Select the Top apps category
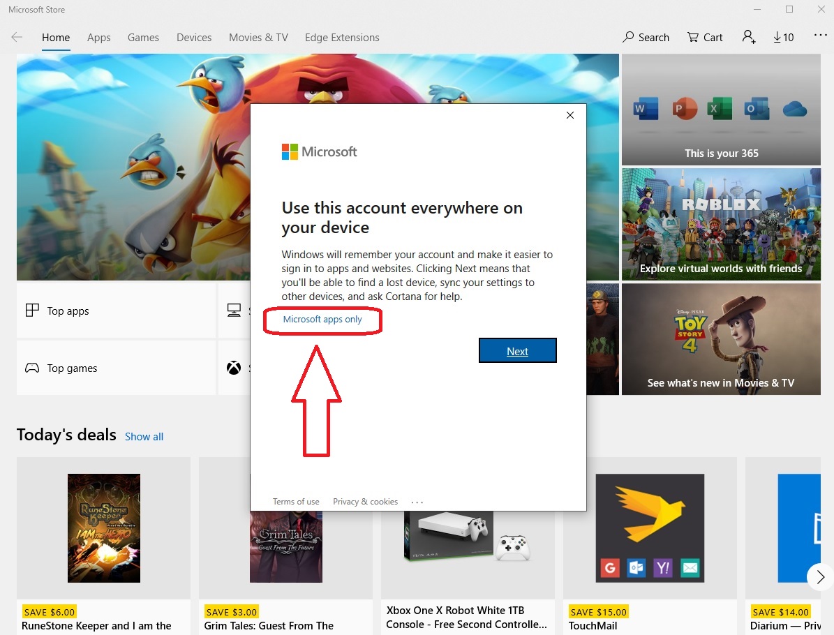The width and height of the screenshot is (834, 635). pyautogui.click(x=66, y=311)
